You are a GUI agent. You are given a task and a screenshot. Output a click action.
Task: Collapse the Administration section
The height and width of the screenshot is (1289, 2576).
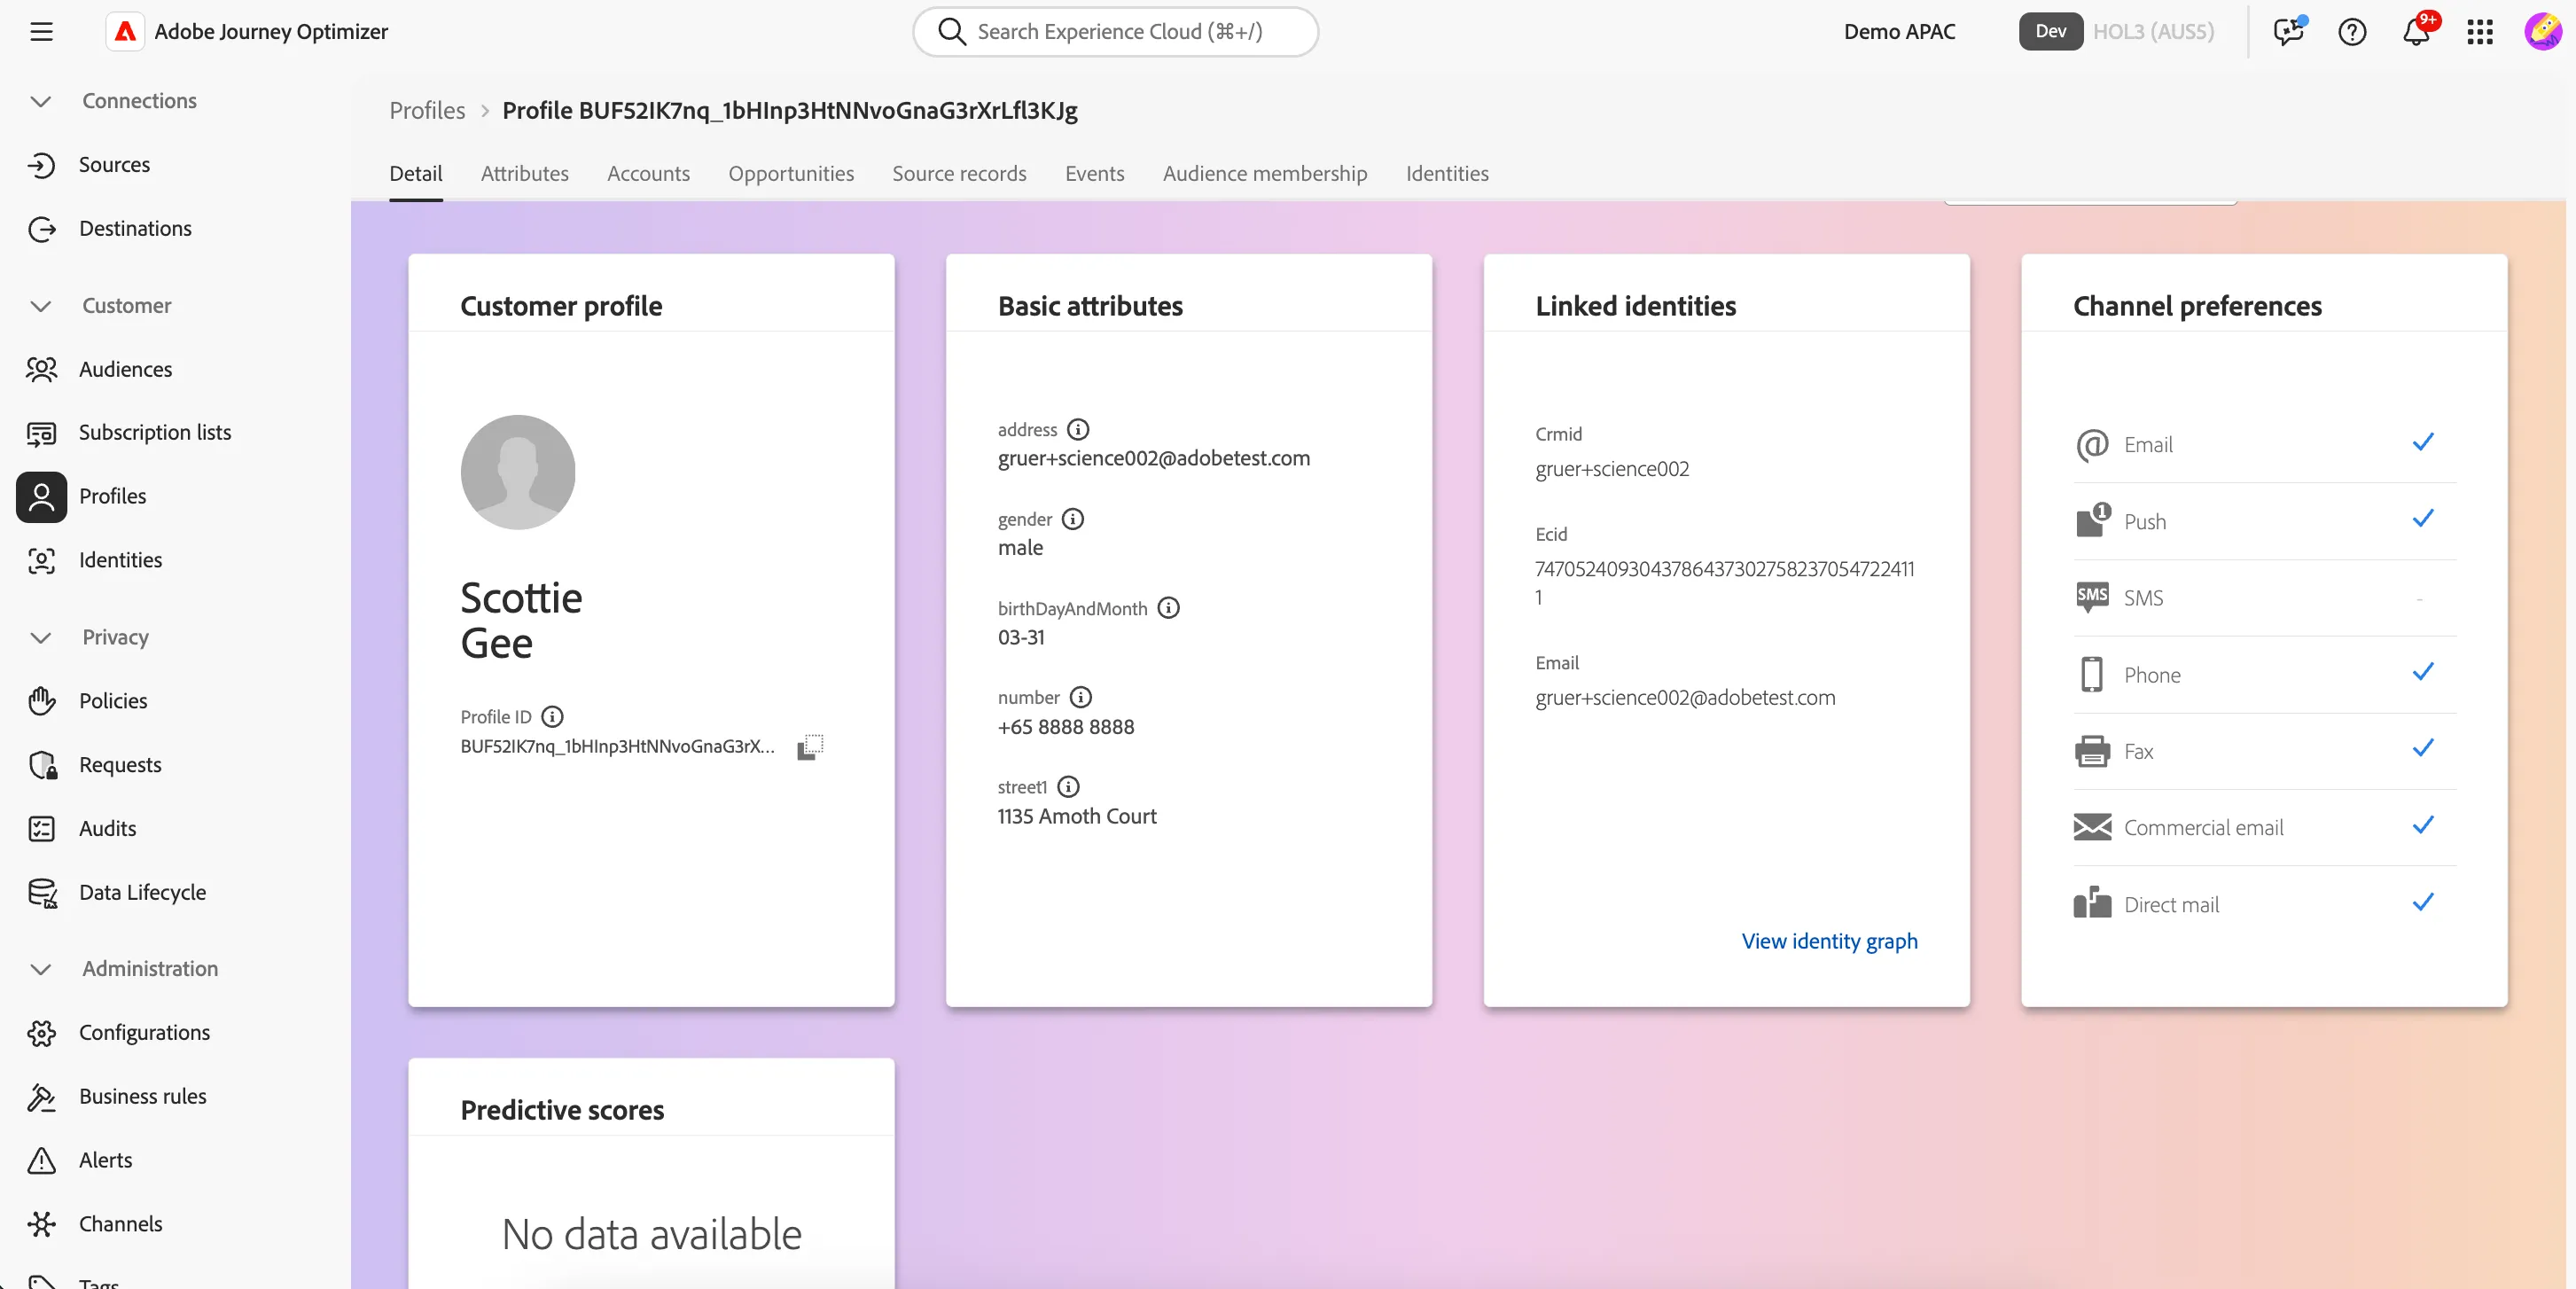click(41, 969)
